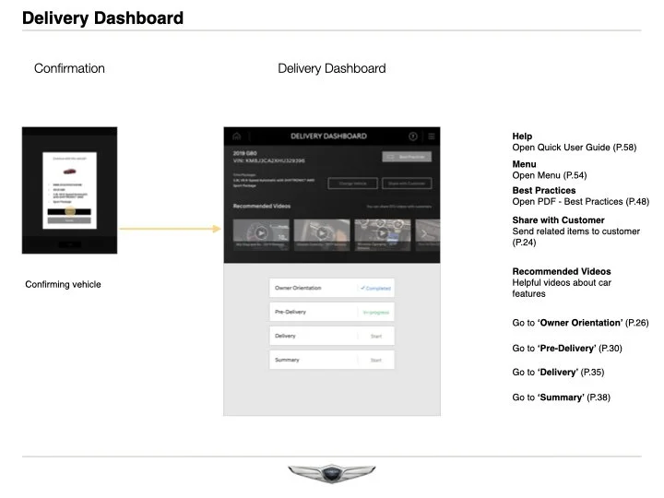The height and width of the screenshot is (498, 664).
Task: Click the gray button in confirmation dialog
Action: 69,220
